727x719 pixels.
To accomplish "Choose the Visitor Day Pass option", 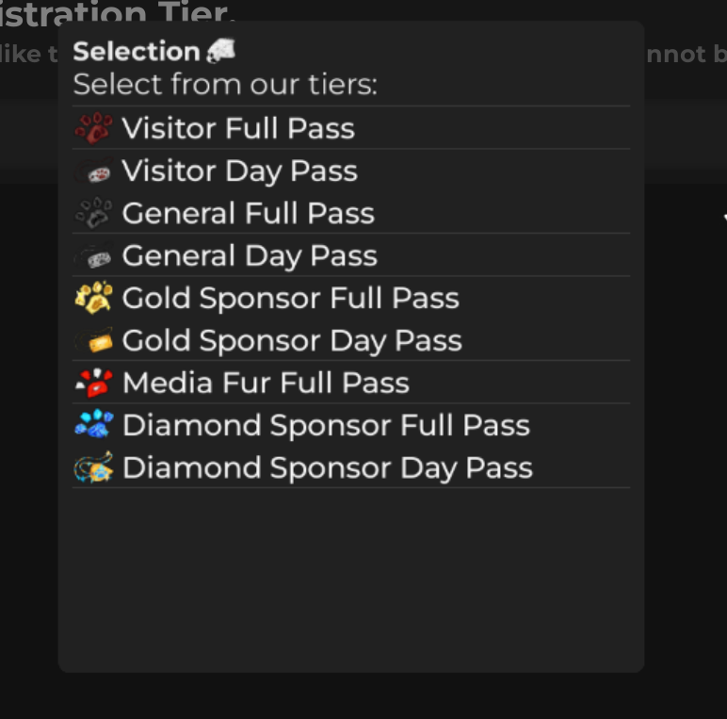I will (239, 172).
